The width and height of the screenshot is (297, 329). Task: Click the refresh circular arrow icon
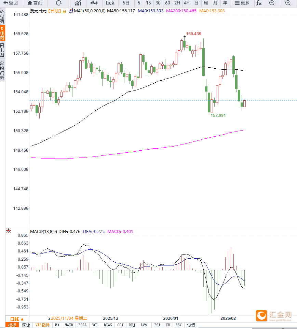tap(59, 3)
